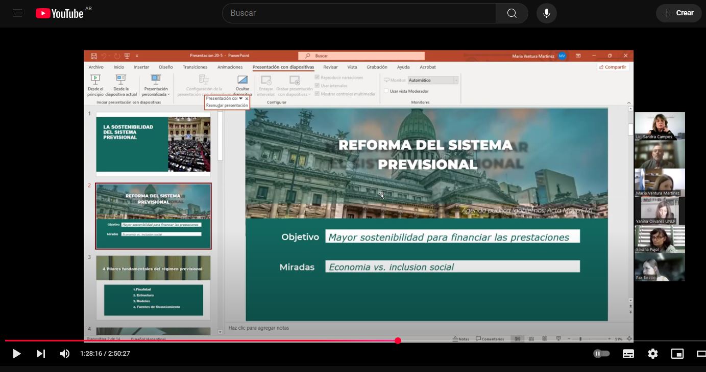Click the search magnifier button
This screenshot has width=706, height=372.
[x=512, y=13]
